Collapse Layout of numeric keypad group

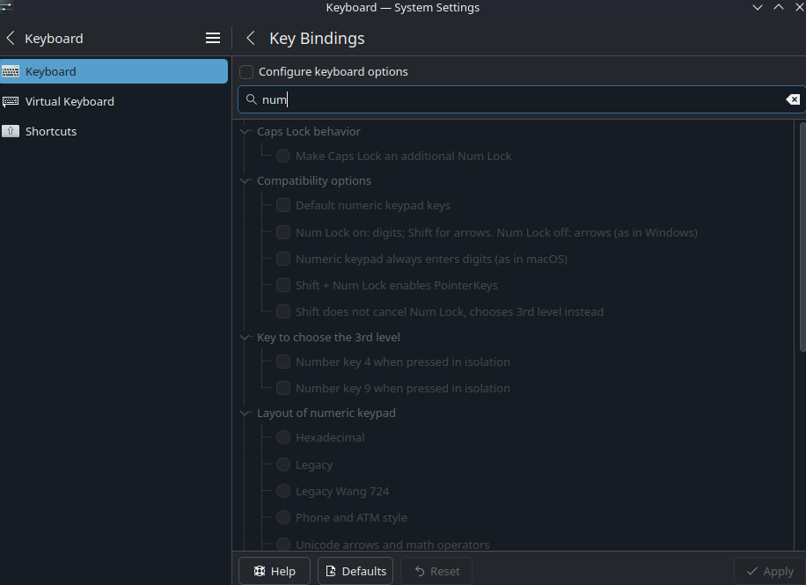(245, 413)
